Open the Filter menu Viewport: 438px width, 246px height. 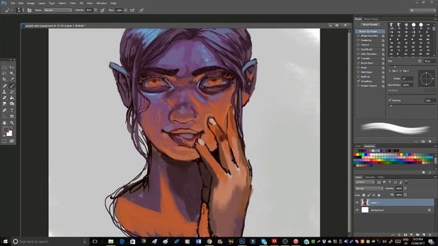(73, 3)
